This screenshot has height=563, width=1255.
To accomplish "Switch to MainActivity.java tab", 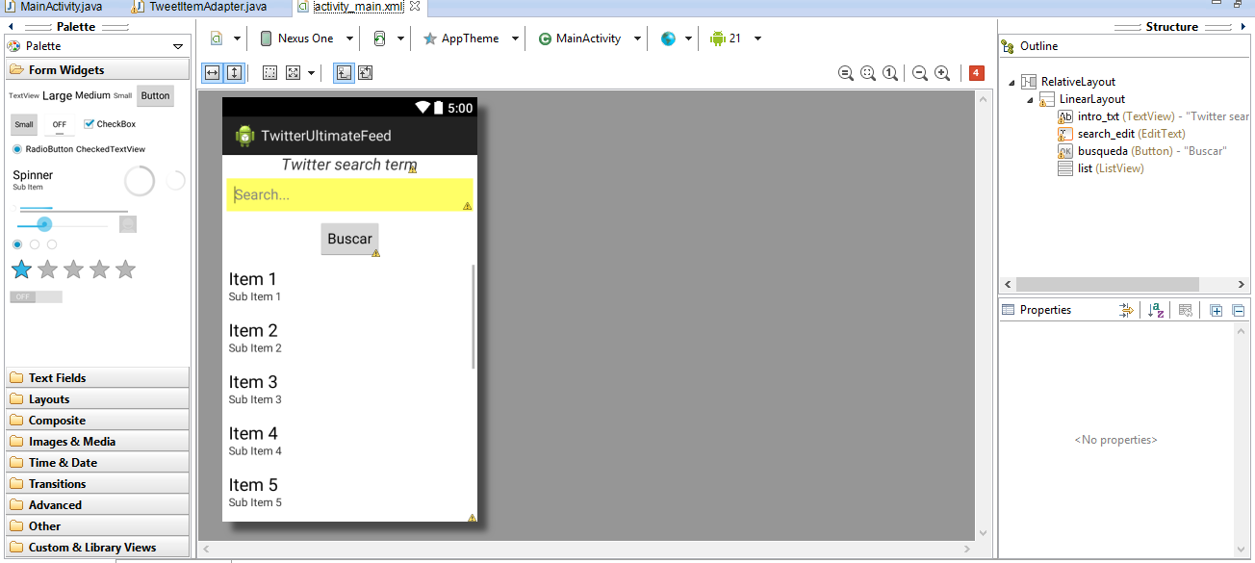I will click(x=60, y=7).
